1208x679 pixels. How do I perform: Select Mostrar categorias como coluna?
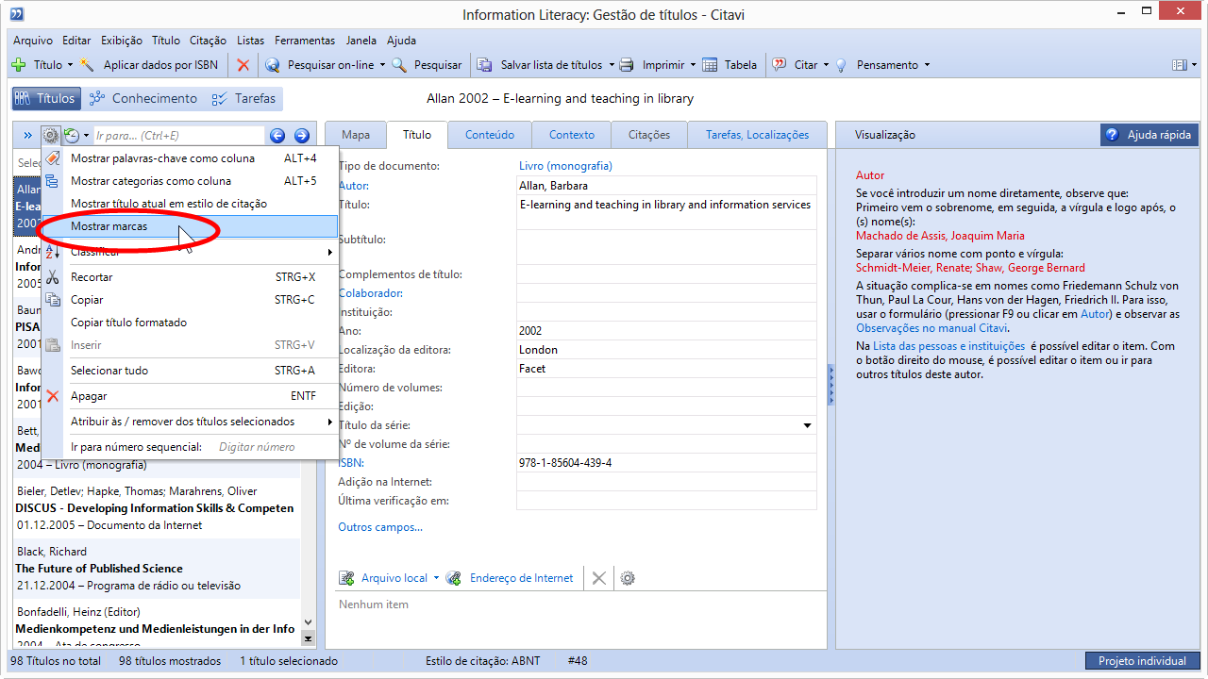coord(190,181)
